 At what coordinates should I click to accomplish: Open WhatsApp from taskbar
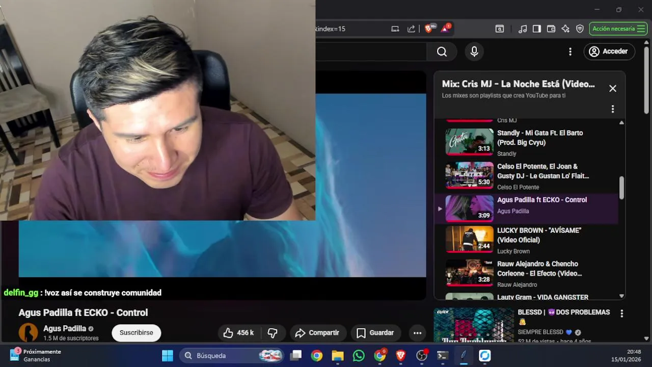click(x=359, y=355)
